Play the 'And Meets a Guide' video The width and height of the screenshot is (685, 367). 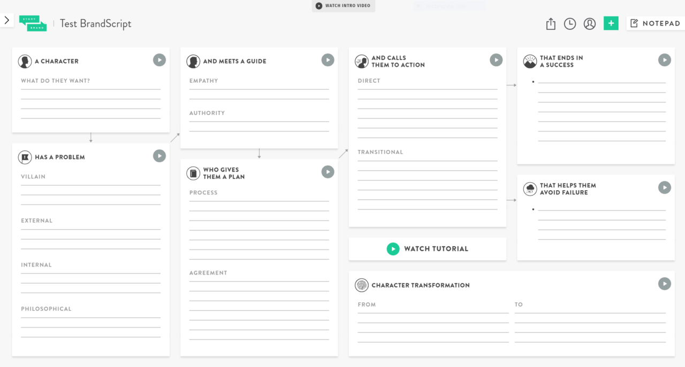[x=328, y=60]
